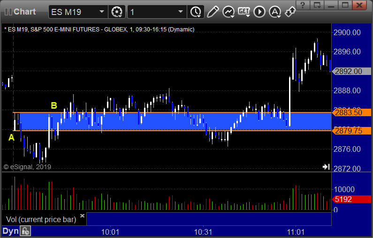The image size is (373, 238).
Task: Open the time template clock icon
Action: pyautogui.click(x=196, y=12)
